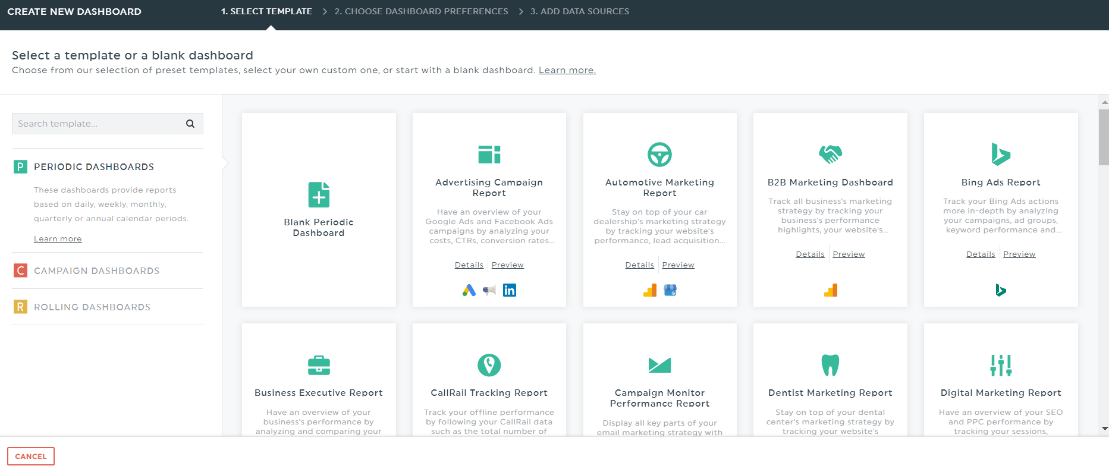This screenshot has height=472, width=1109.
Task: Click Google My Business icon in Automotive card
Action: (x=670, y=290)
